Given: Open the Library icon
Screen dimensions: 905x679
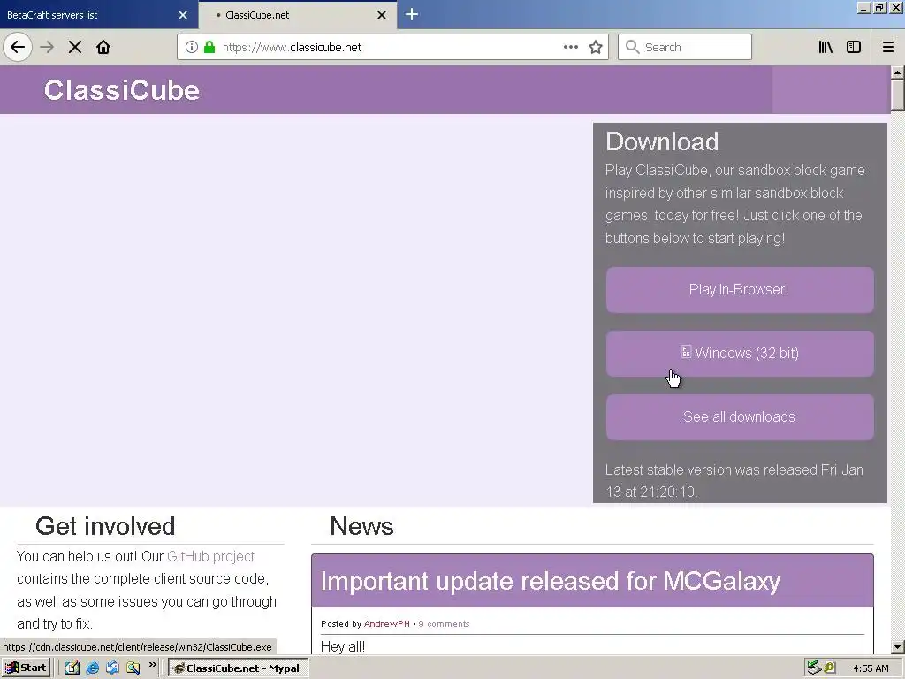Looking at the screenshot, I should (825, 47).
